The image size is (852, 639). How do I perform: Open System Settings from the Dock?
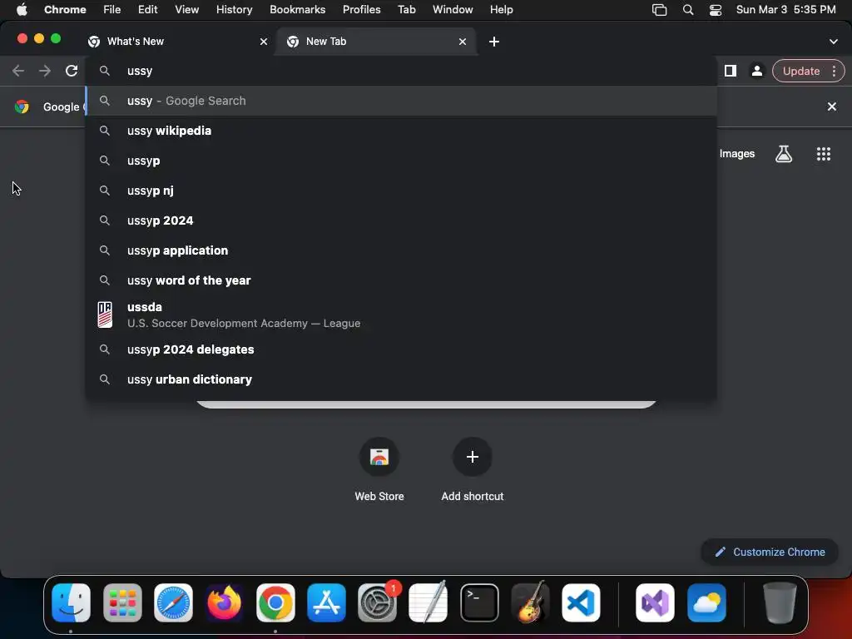pos(377,602)
